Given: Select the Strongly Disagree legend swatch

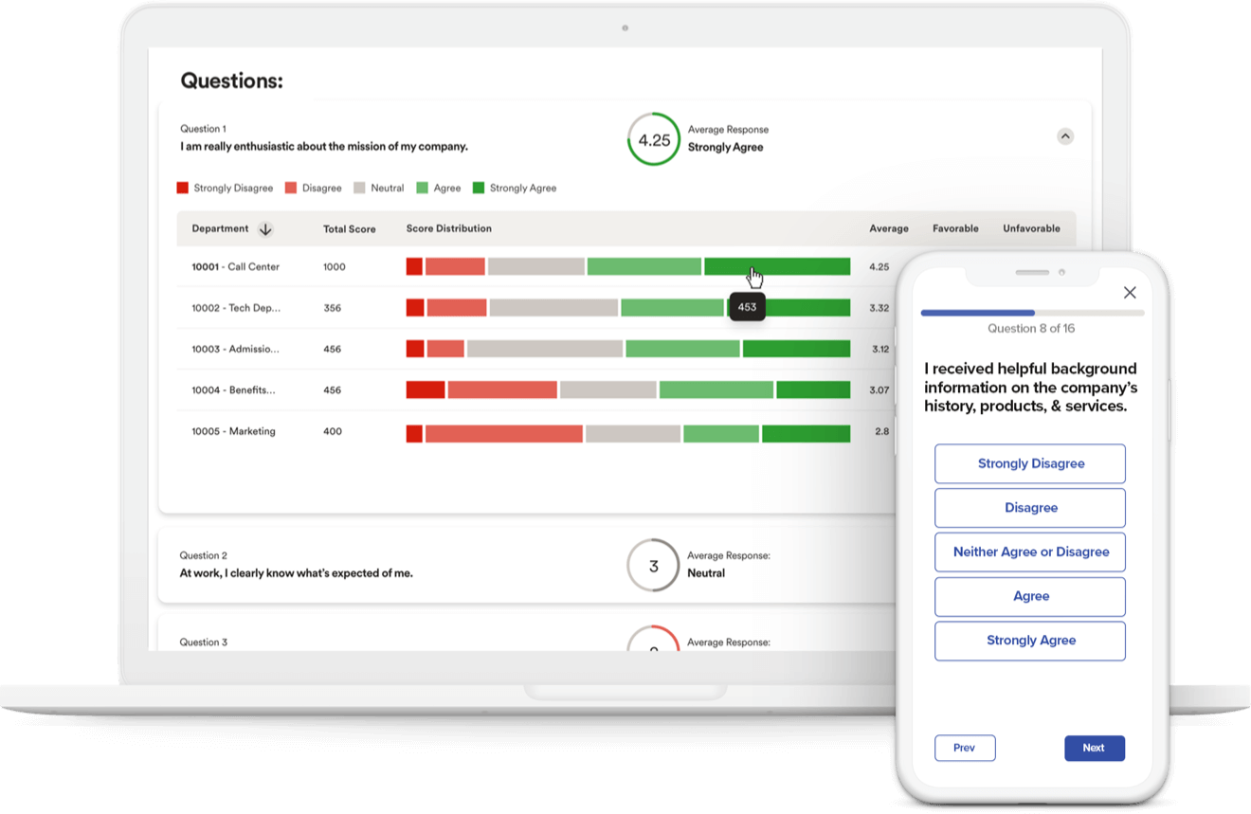Looking at the screenshot, I should [182, 187].
